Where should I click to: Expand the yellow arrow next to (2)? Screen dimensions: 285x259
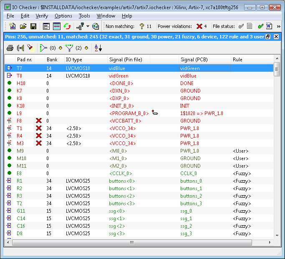tap(86, 48)
